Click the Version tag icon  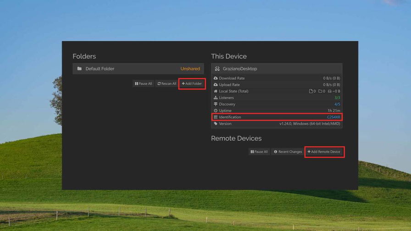pyautogui.click(x=216, y=124)
